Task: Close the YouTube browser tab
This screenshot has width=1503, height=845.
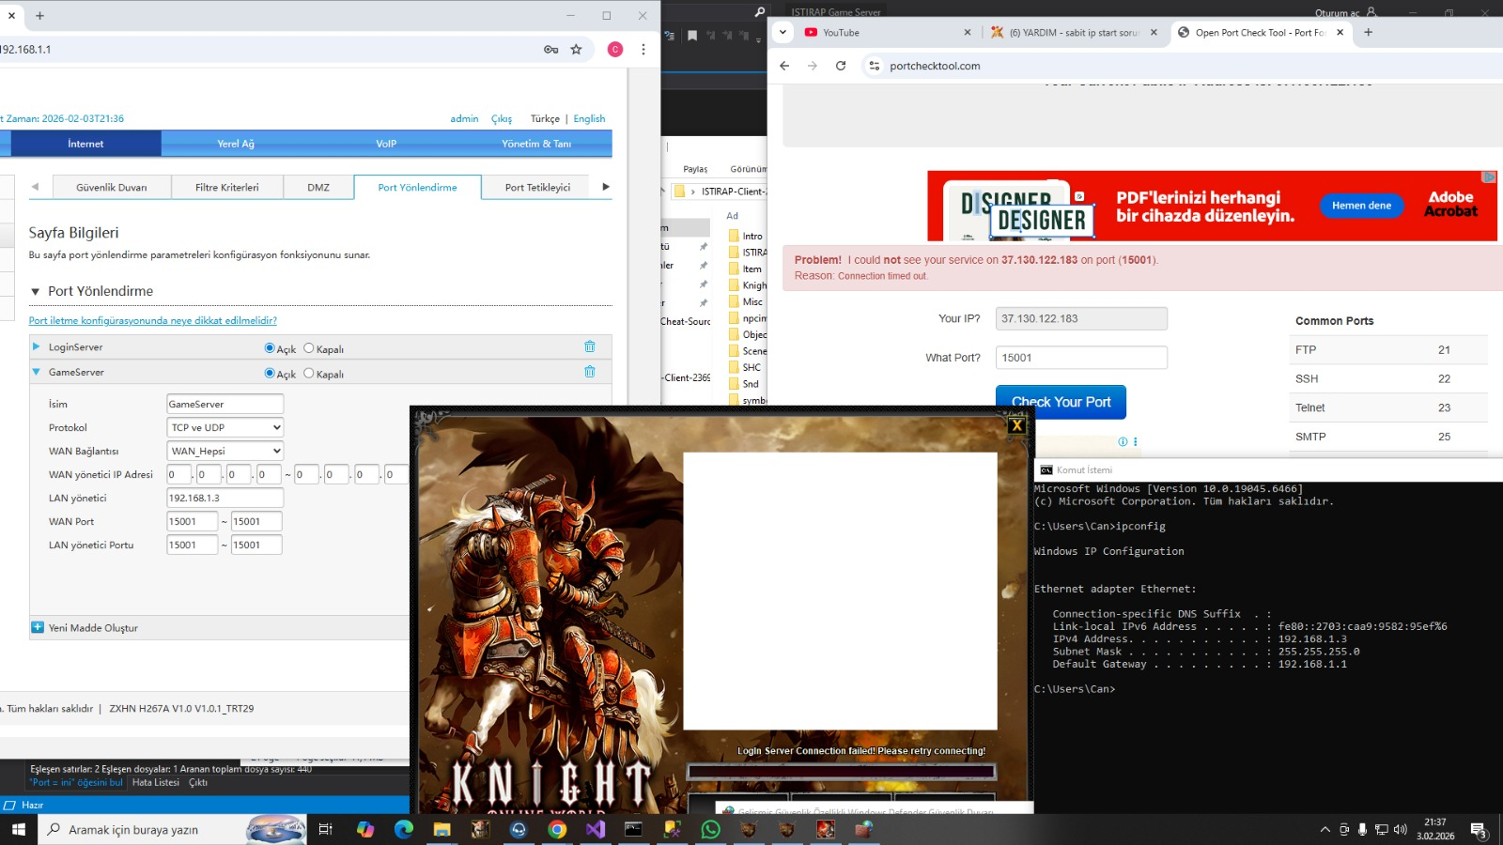Action: pos(968,32)
